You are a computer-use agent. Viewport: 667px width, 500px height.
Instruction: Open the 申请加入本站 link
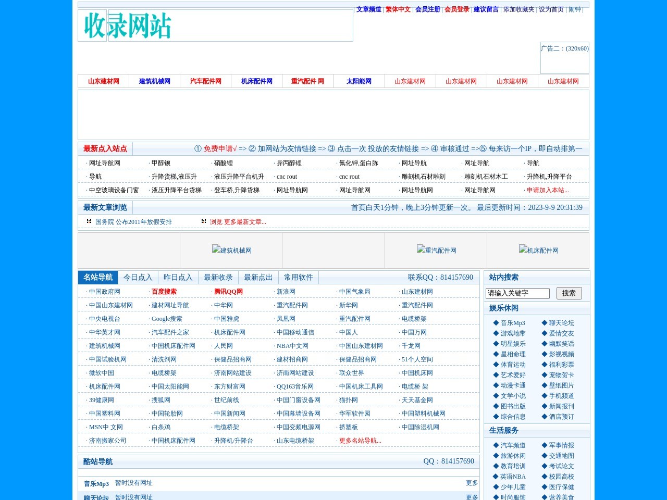click(546, 190)
